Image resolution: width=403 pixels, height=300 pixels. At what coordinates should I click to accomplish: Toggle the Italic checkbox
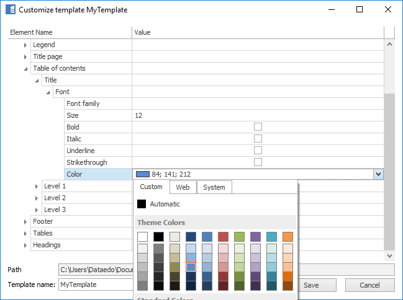coord(258,139)
